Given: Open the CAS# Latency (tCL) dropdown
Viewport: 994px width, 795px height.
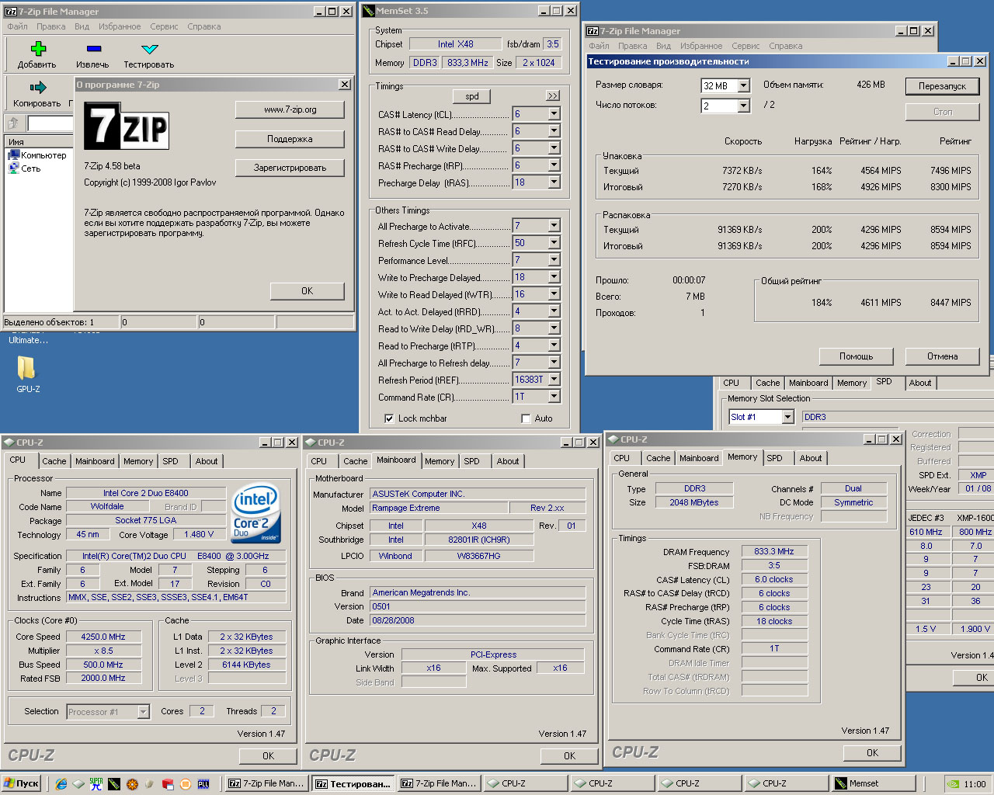Looking at the screenshot, I should coord(554,114).
